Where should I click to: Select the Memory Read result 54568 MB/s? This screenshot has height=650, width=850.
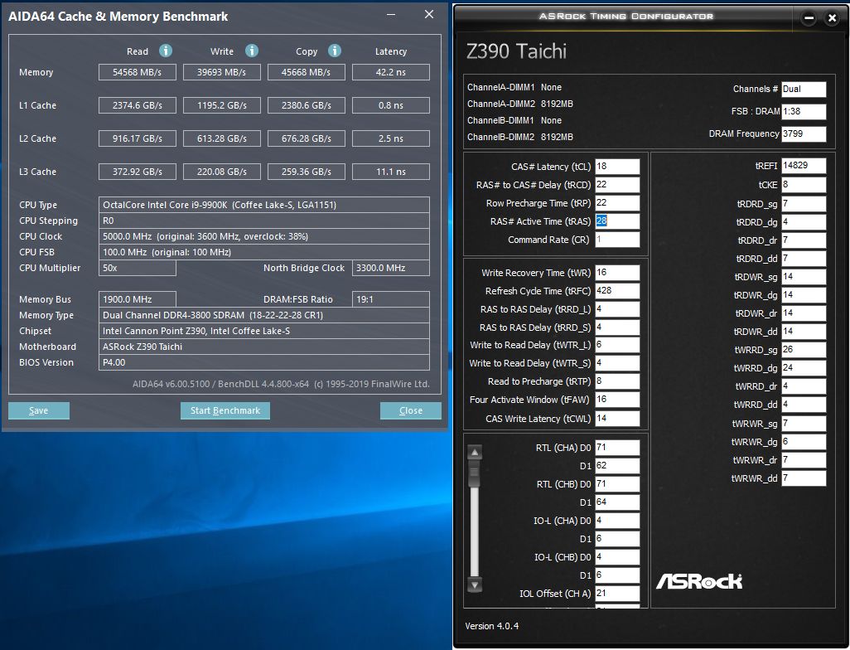(138, 72)
